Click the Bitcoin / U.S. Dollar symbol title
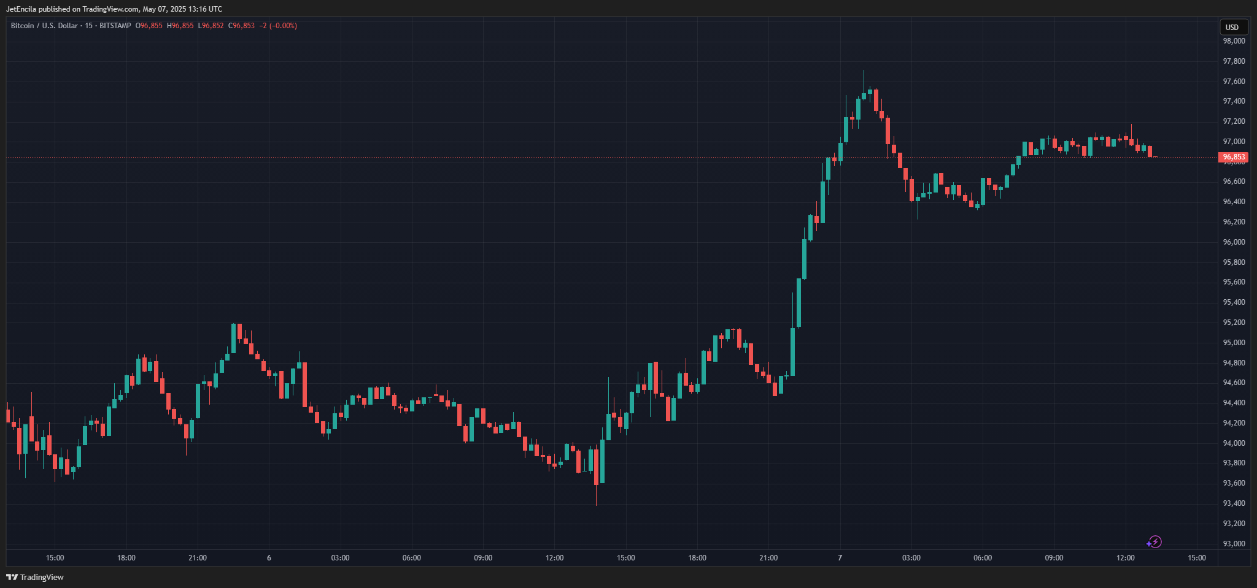Screen dimensions: 1257x588 (x=44, y=26)
